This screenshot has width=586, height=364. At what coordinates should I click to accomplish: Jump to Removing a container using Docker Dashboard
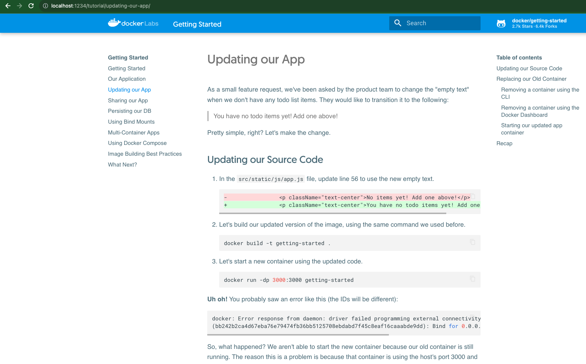[x=540, y=111]
